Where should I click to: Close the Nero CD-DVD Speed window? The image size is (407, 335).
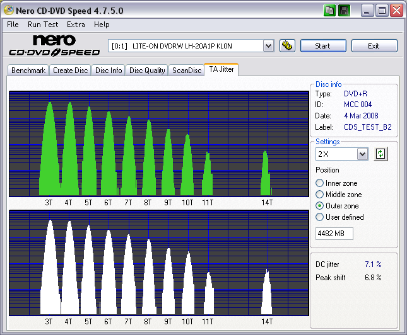tap(397, 11)
